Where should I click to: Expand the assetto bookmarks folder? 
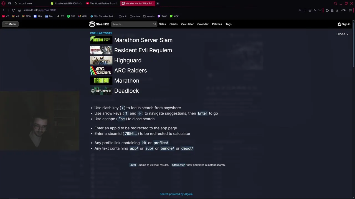tap(149, 16)
